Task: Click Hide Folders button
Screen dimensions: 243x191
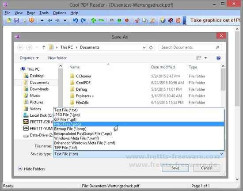Action: point(31,169)
